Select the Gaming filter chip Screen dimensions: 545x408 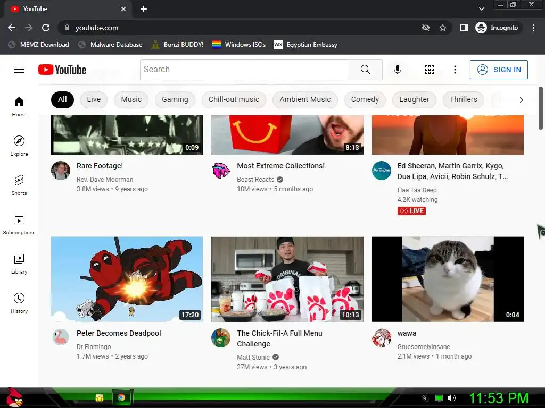(175, 99)
